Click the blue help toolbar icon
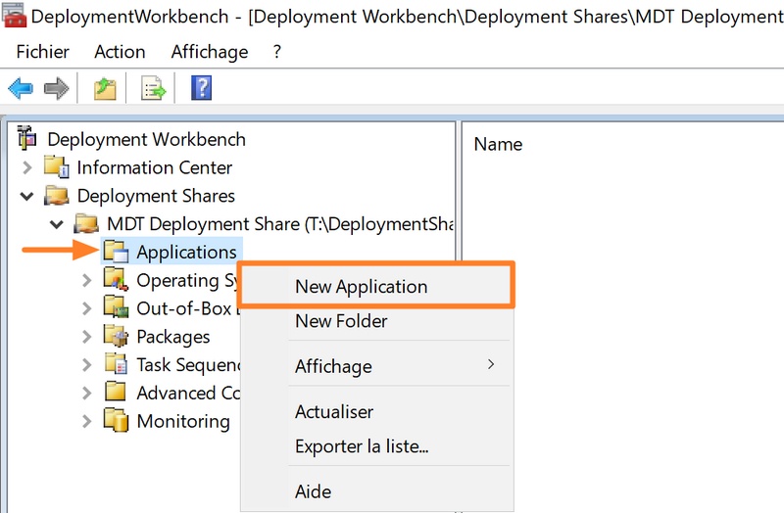 point(202,89)
